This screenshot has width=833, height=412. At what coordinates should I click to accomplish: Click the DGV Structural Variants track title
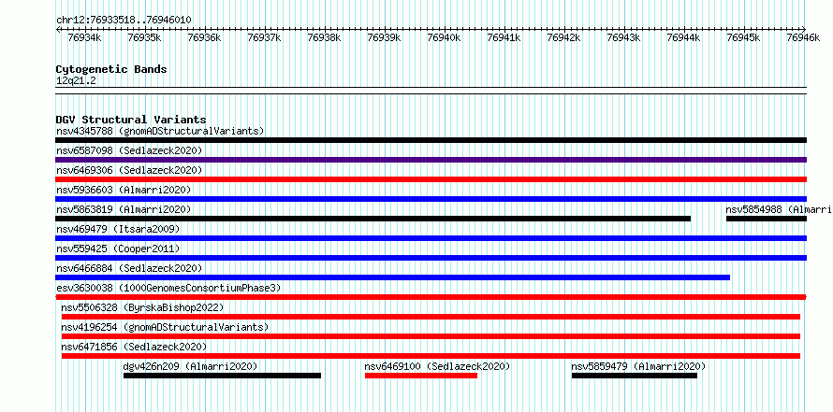(x=131, y=120)
